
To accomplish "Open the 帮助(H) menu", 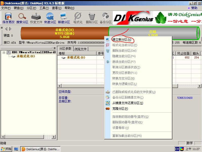I will (70, 8).
